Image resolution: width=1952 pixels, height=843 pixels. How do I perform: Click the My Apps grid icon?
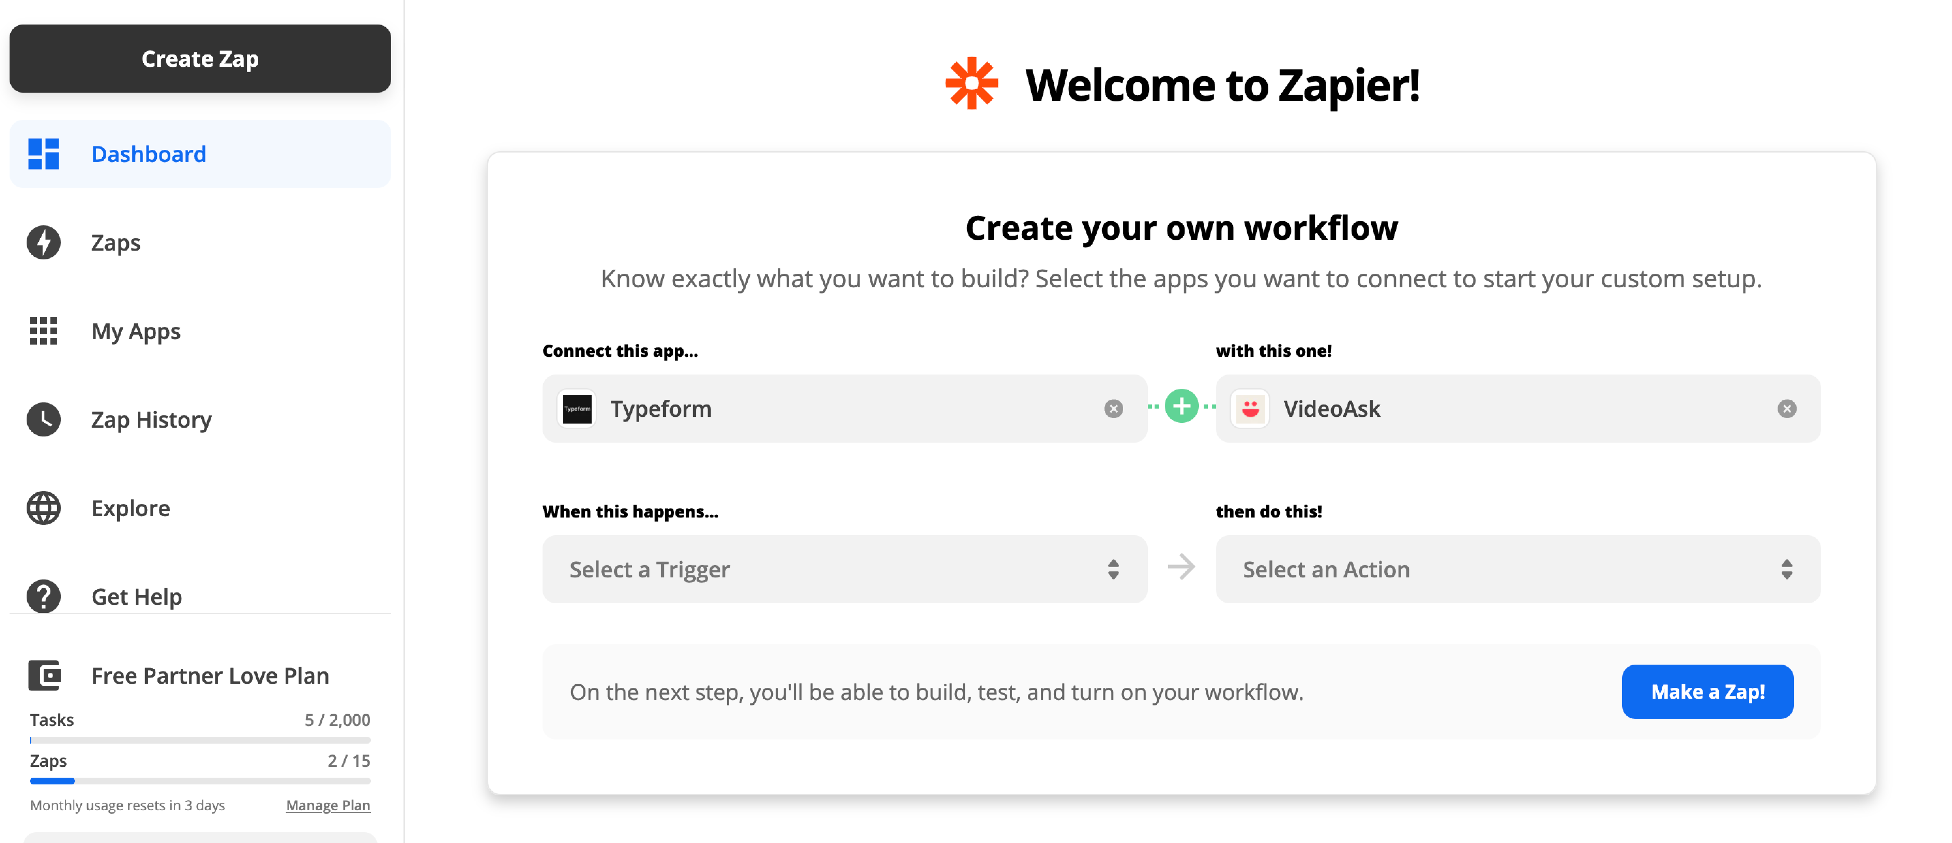click(x=43, y=331)
